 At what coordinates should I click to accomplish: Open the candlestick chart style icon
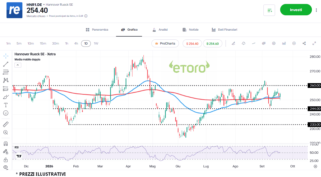264,43
